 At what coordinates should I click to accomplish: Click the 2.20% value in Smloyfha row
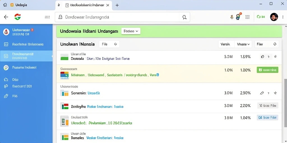[245, 105]
